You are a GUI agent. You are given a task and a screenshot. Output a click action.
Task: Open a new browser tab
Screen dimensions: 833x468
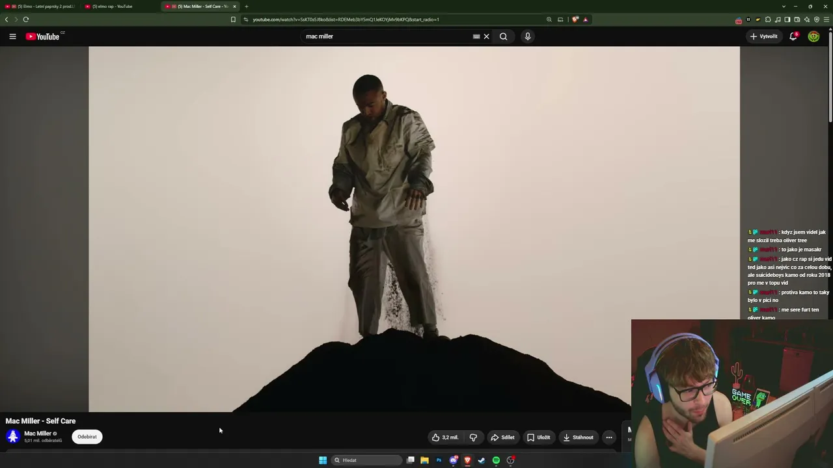(246, 6)
